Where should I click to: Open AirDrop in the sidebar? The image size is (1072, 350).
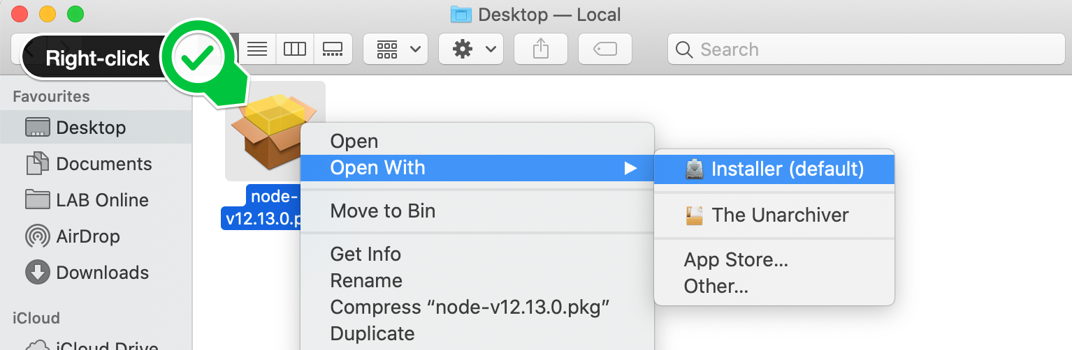click(87, 236)
